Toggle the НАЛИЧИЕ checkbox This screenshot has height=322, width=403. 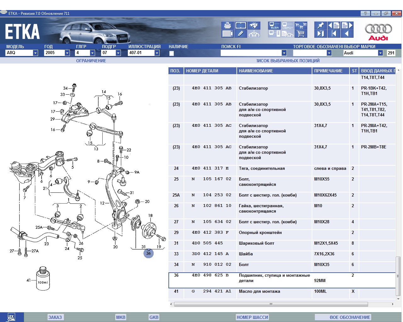[x=172, y=53]
